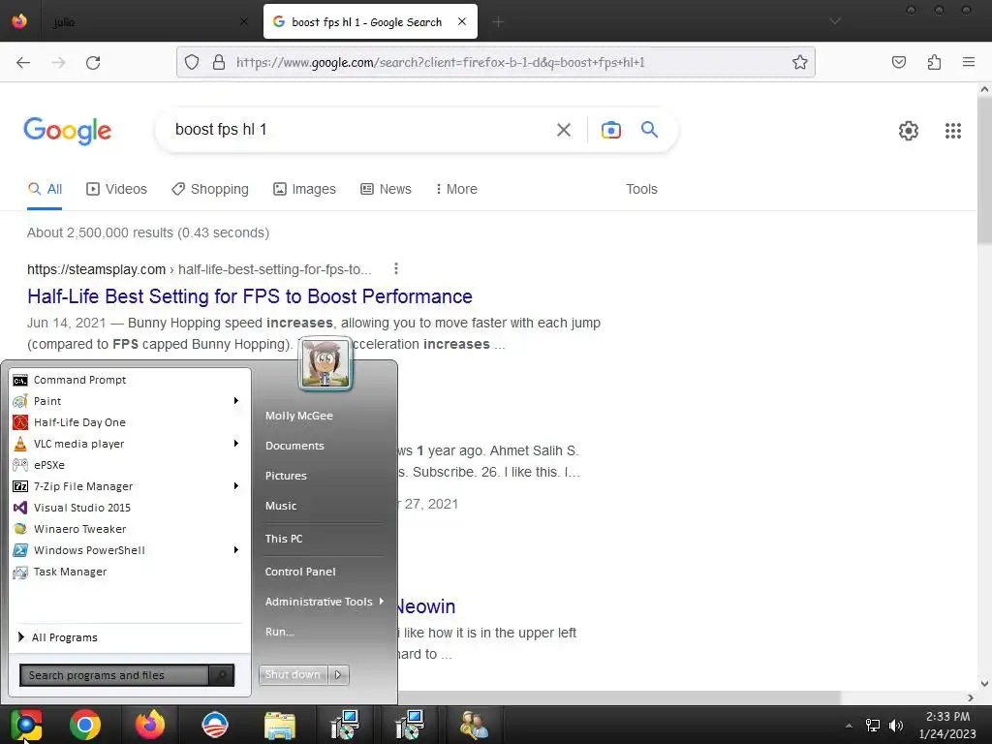Search by image with camera icon
Screen dimensions: 992x744
click(x=610, y=130)
